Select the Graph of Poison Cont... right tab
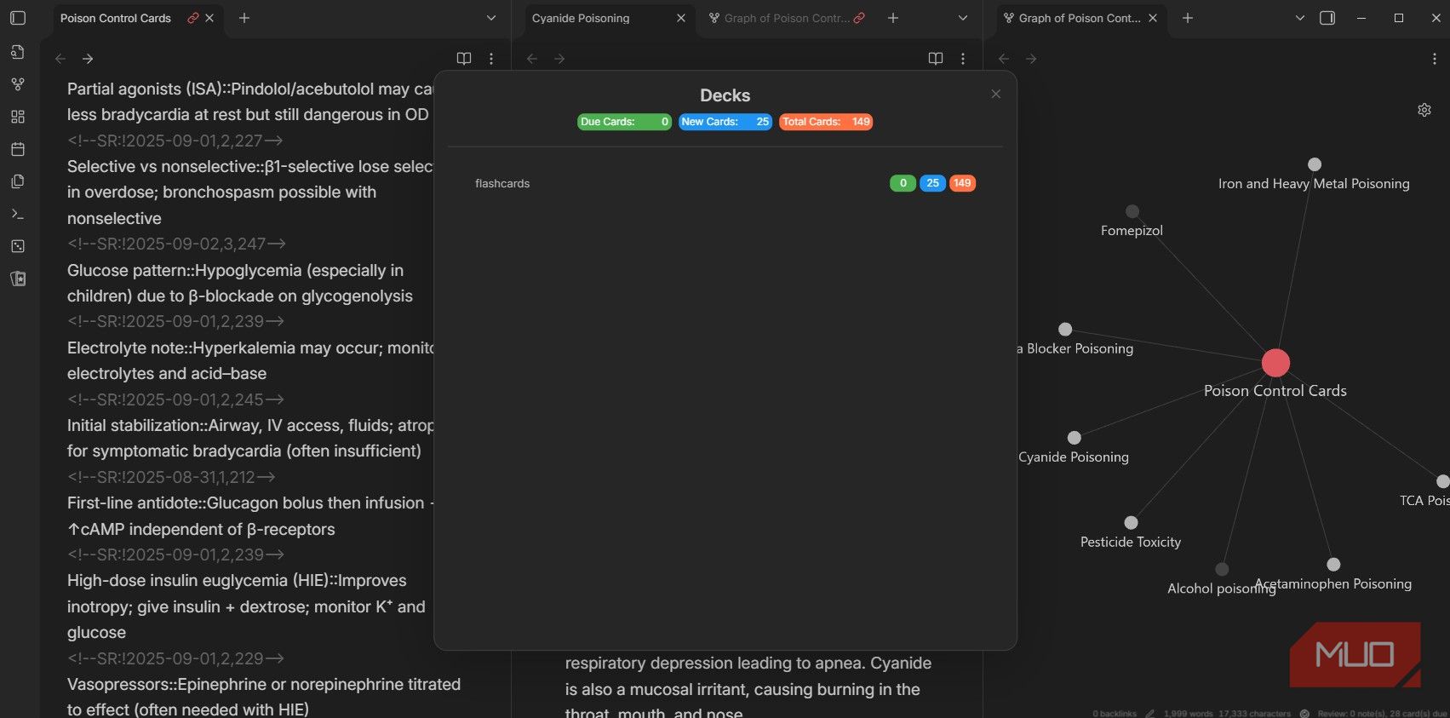1450x718 pixels. tap(1080, 18)
